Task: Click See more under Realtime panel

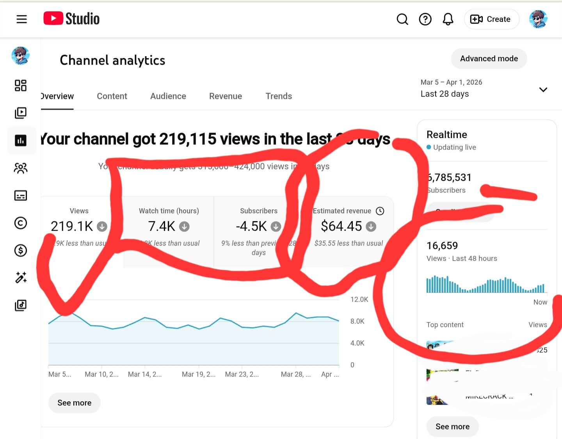Action: (452, 427)
